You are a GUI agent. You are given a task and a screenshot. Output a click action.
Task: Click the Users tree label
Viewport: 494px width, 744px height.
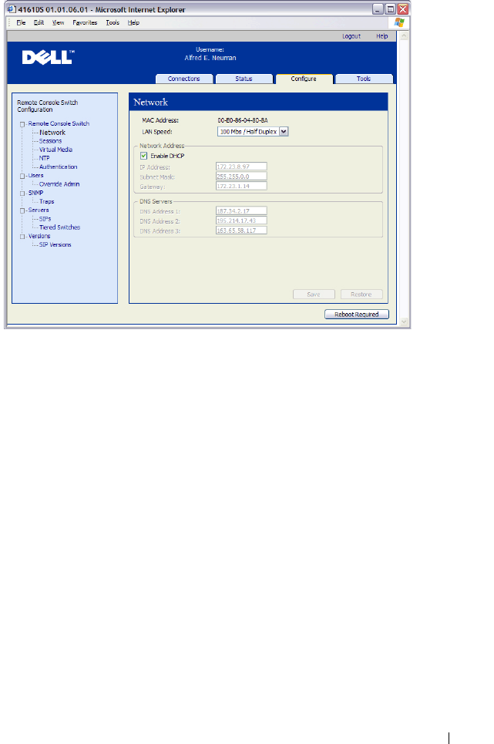point(35,175)
